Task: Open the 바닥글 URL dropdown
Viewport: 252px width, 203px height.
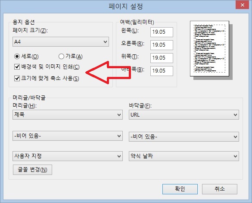Action: coord(184,115)
